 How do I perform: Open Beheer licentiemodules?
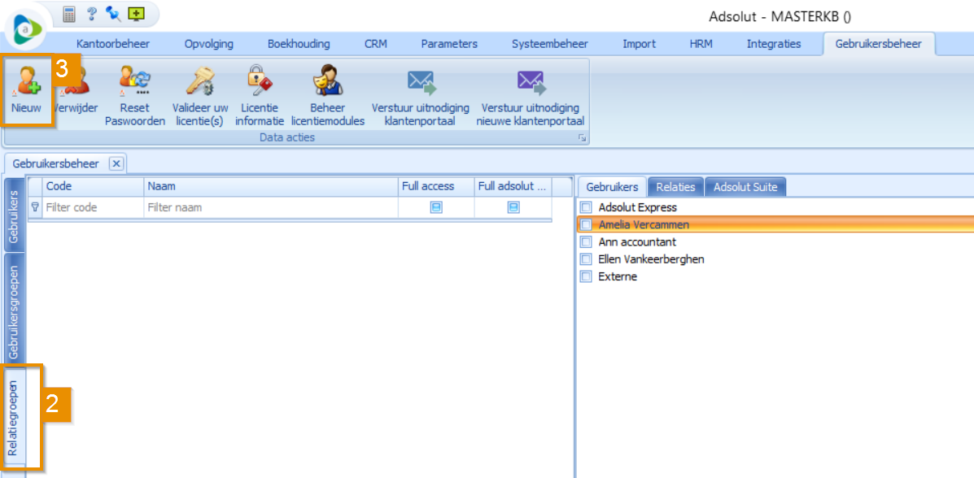327,82
